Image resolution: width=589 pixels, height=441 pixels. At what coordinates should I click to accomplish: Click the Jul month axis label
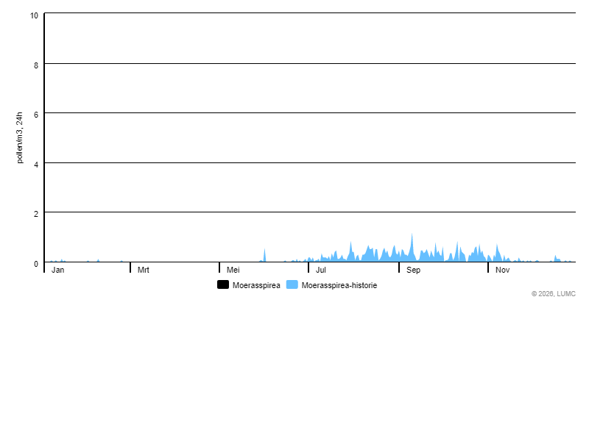point(321,270)
